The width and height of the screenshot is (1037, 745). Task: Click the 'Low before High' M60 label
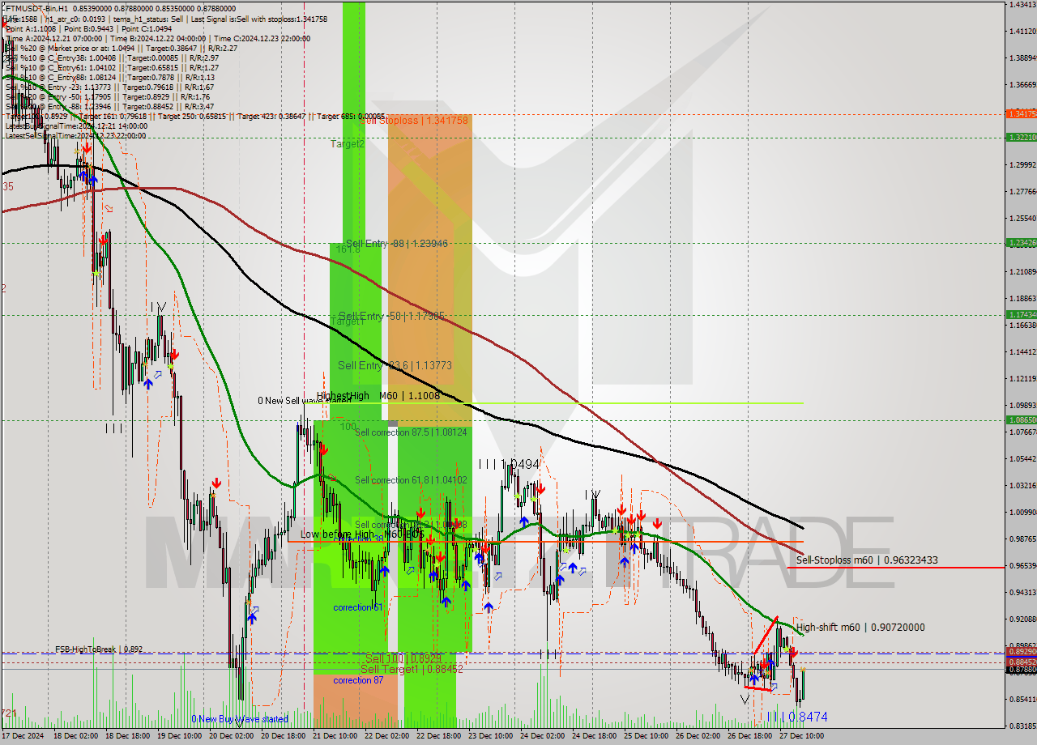[361, 534]
